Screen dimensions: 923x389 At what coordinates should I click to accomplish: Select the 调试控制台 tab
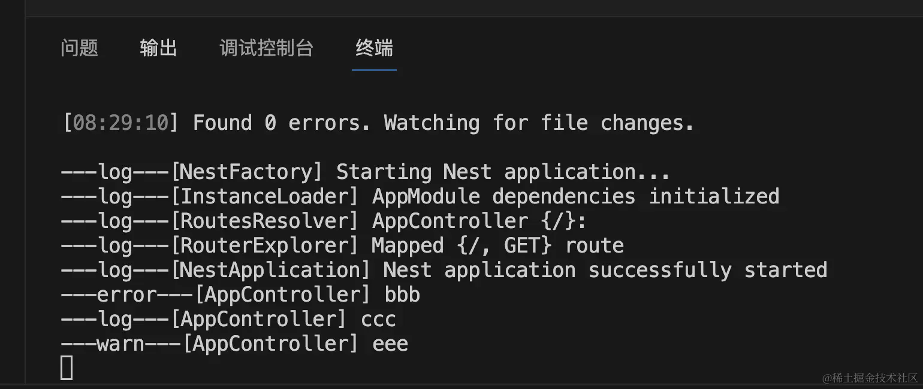(x=267, y=48)
